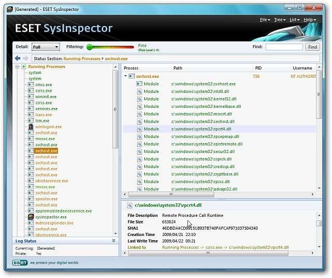The height and width of the screenshot is (278, 332).
Task: Click Running Processes in the status breadcrumb
Action: [82, 59]
